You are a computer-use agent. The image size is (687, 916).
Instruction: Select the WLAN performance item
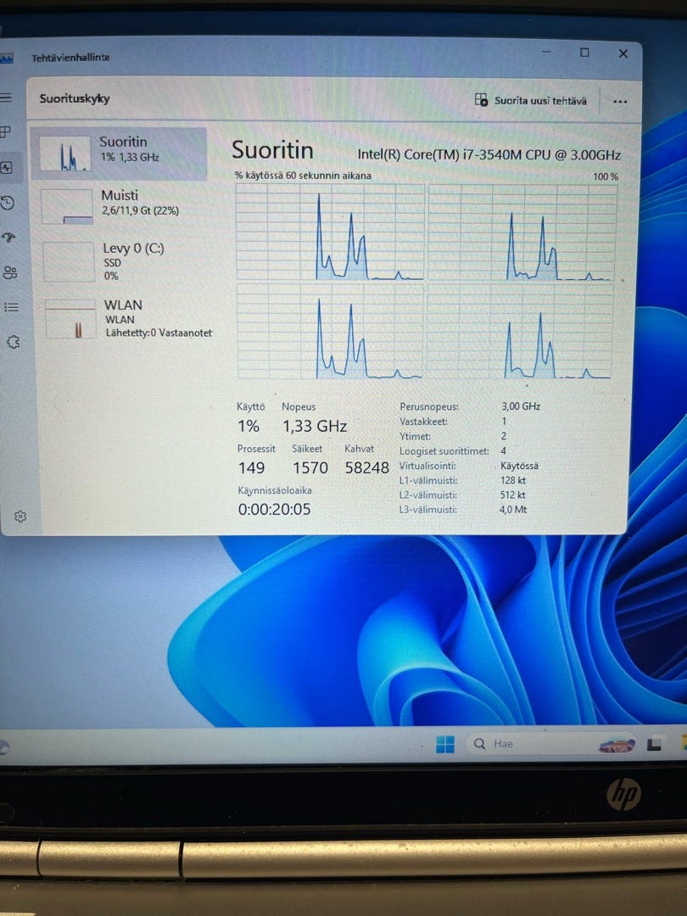[x=127, y=318]
